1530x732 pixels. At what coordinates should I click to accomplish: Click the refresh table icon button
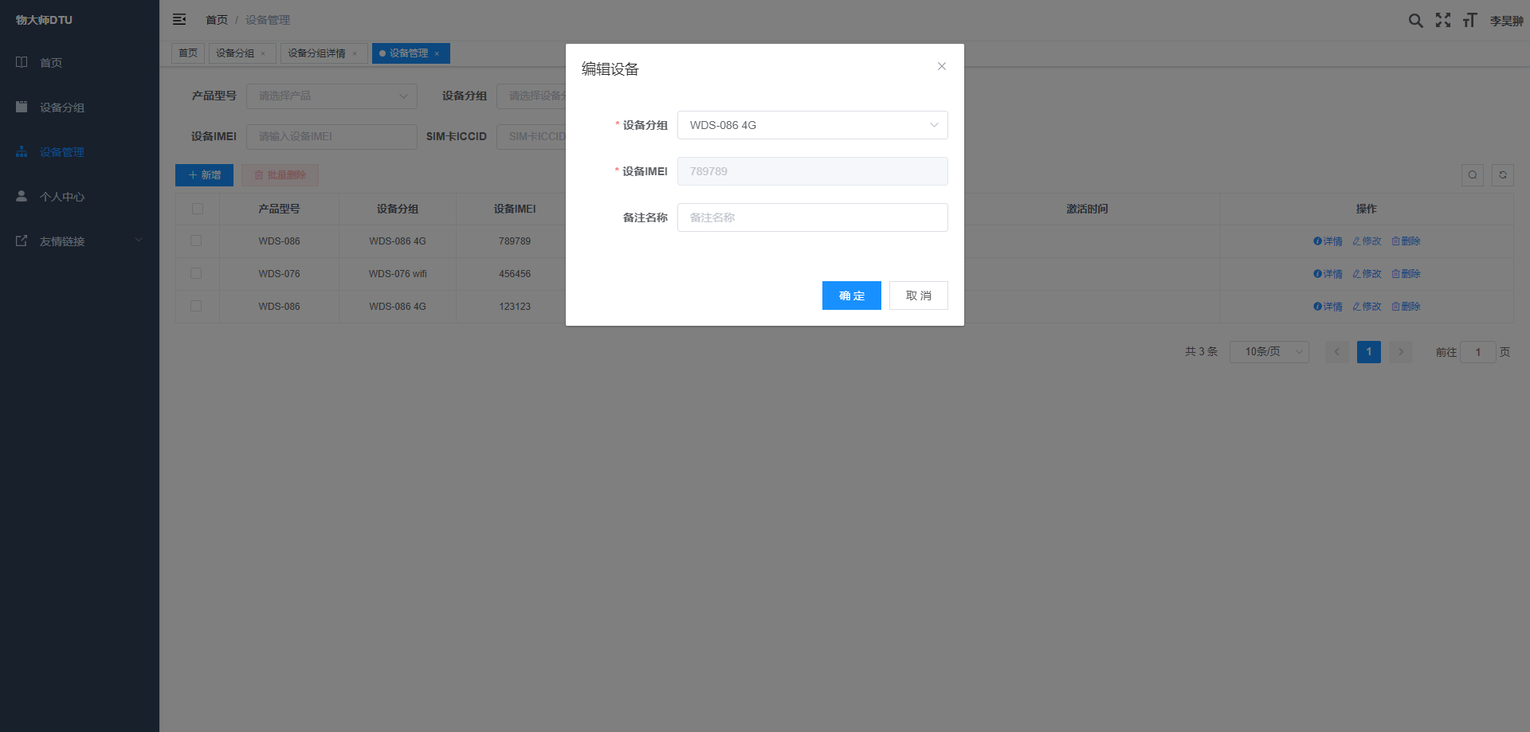pyautogui.click(x=1503, y=175)
